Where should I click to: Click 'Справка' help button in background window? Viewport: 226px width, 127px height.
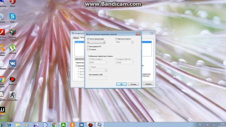[x=148, y=84]
